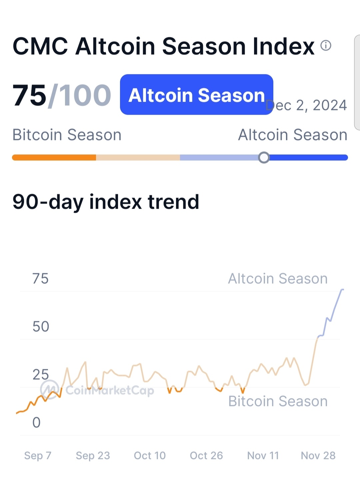Tap the Bitcoin Season label inside the chart

coord(278,401)
